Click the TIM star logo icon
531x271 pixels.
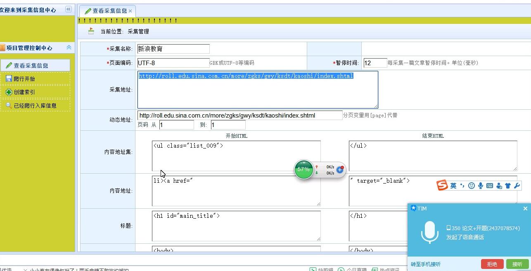pos(413,208)
